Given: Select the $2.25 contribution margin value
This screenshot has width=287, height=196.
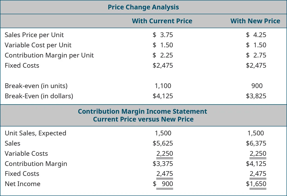Looking at the screenshot, I should point(163,55).
